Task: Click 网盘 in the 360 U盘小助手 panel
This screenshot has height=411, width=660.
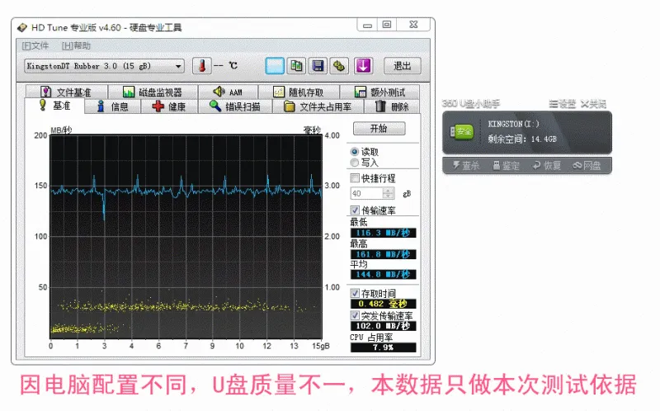Action: [x=587, y=166]
